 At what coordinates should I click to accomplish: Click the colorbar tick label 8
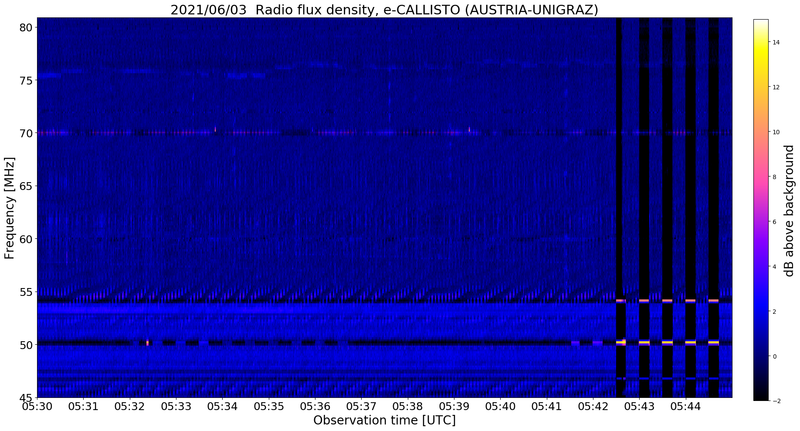[774, 177]
